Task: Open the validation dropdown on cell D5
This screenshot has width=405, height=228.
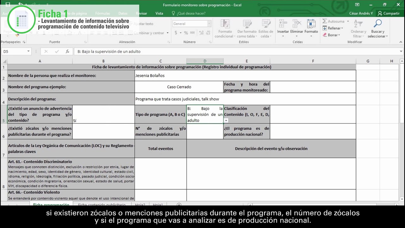Action: (226, 121)
